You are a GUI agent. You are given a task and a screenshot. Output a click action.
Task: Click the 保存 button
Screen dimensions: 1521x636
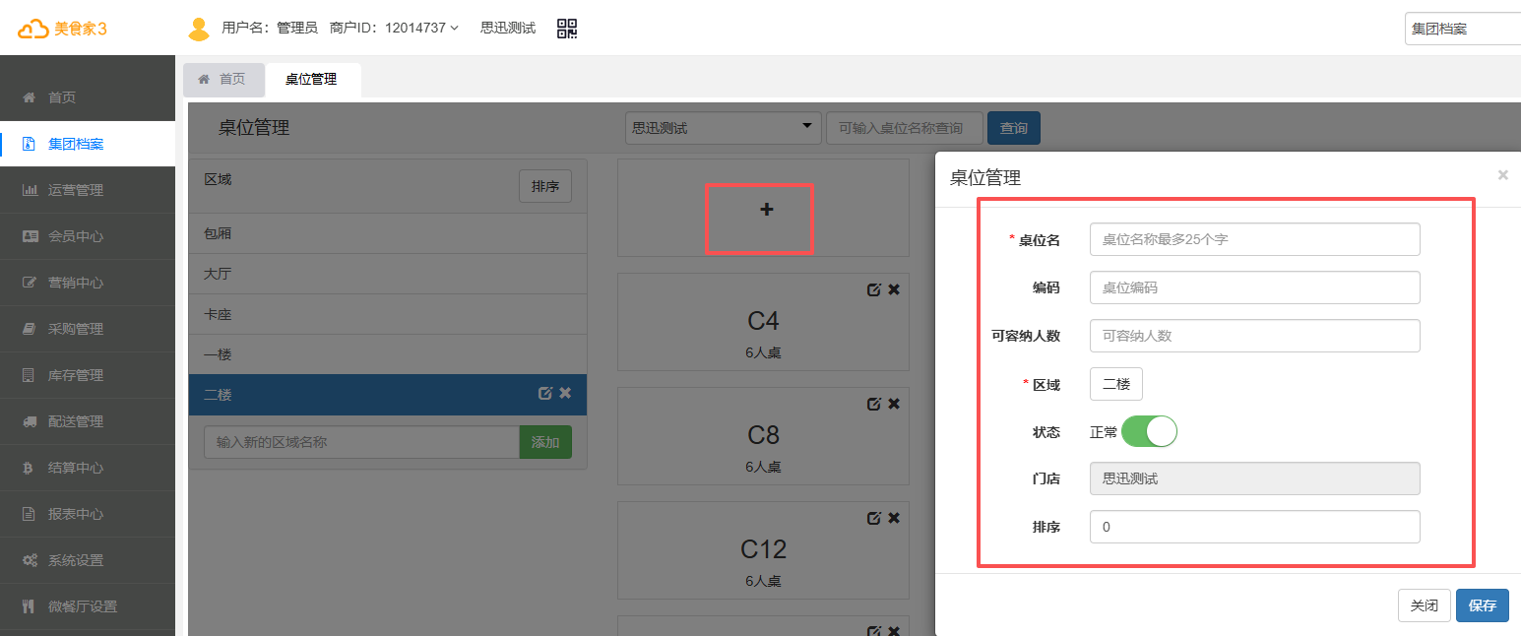[x=1482, y=605]
